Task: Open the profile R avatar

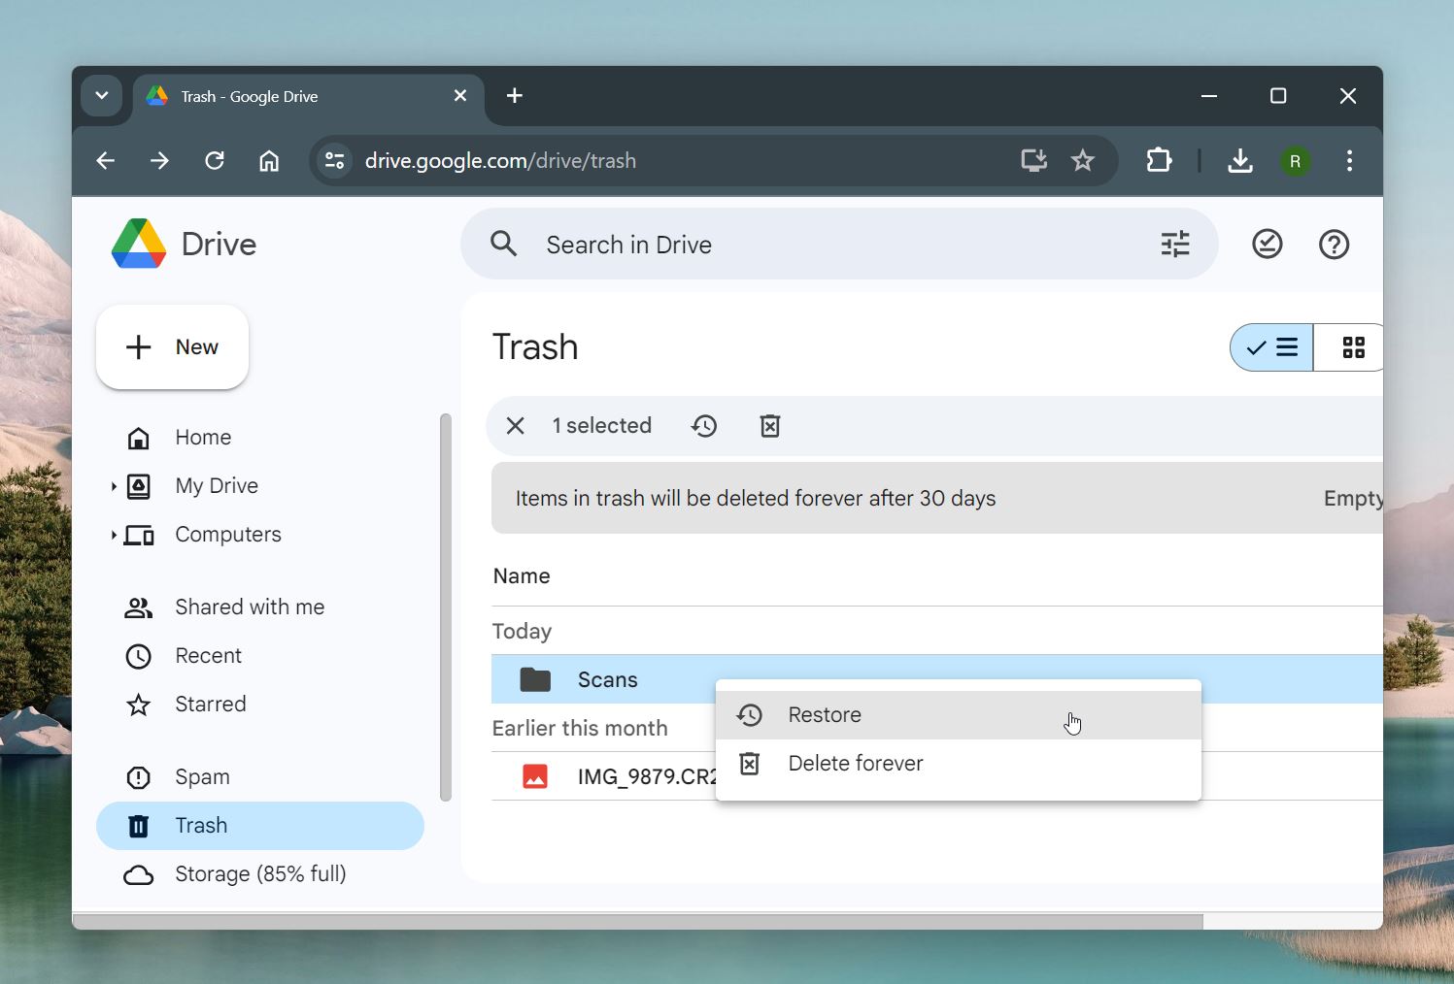Action: [x=1296, y=161]
